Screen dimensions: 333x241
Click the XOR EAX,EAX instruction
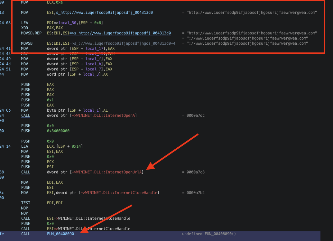42,28
